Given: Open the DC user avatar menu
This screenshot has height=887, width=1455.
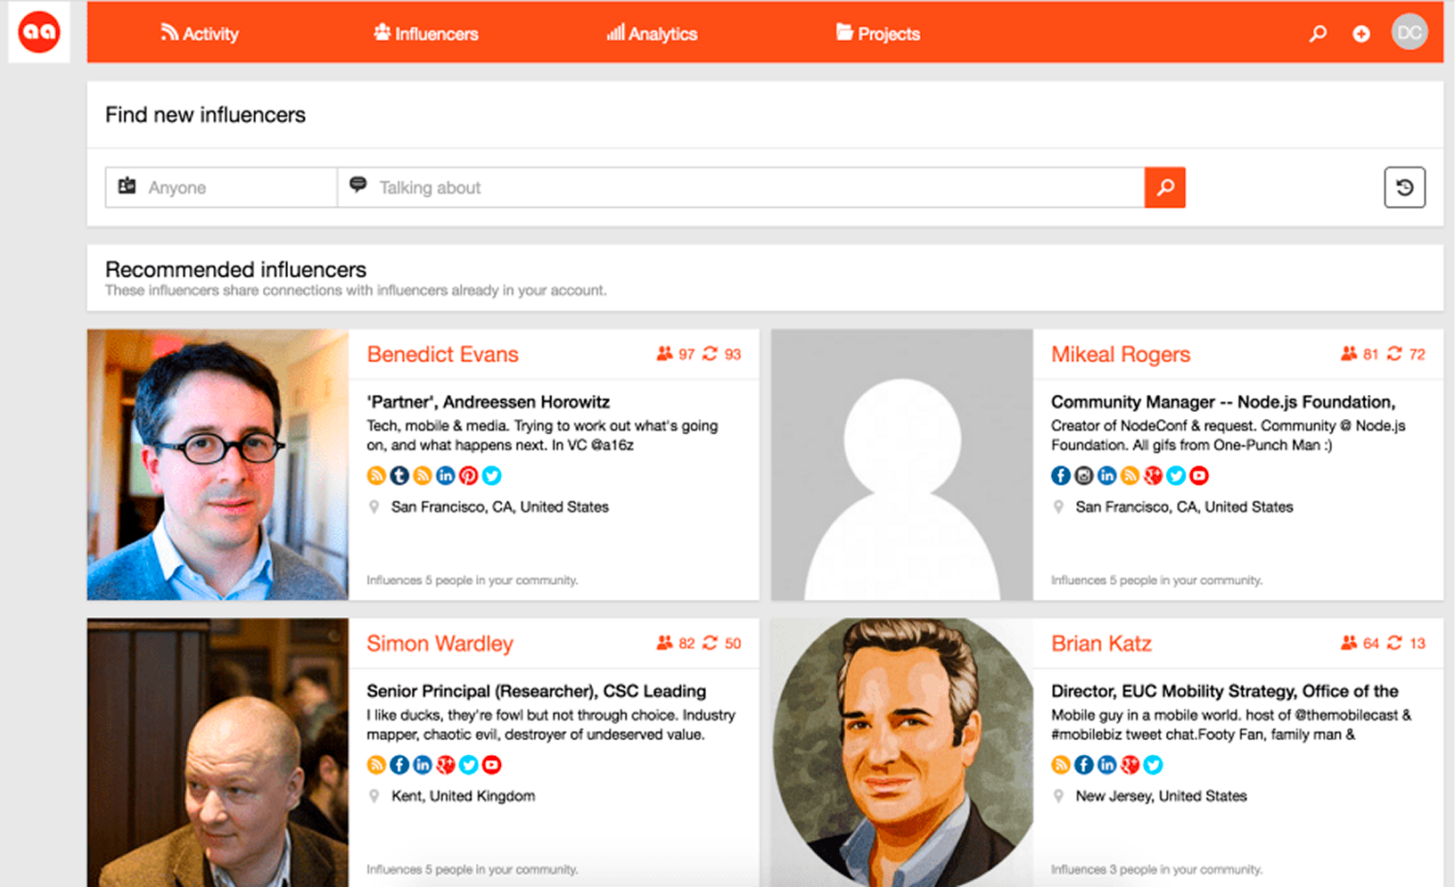Looking at the screenshot, I should 1410,32.
